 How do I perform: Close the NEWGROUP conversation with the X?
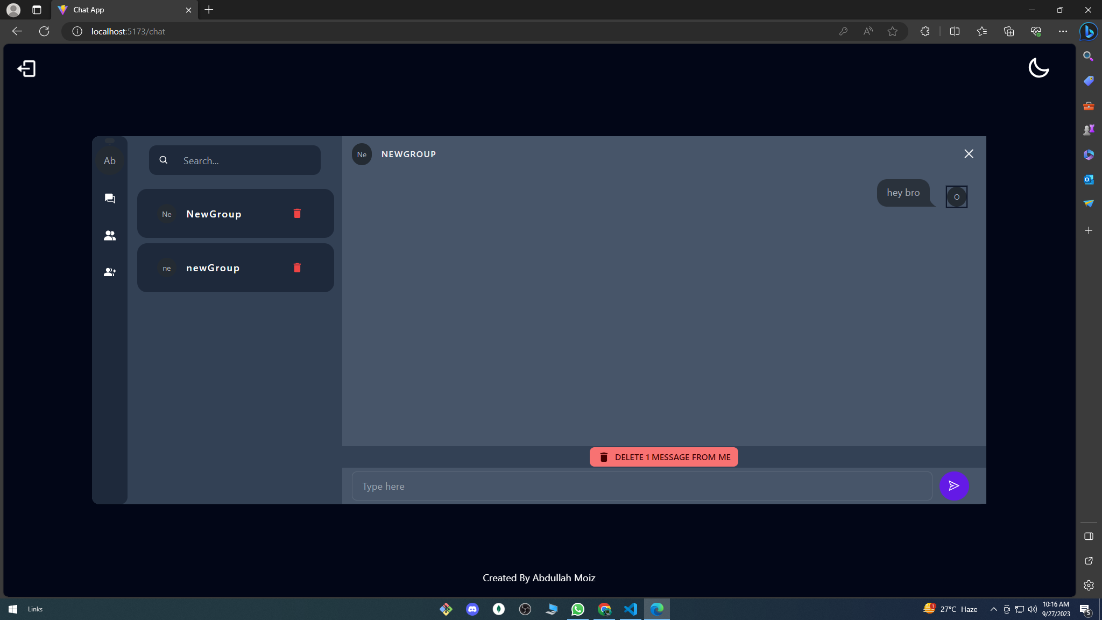click(x=969, y=154)
